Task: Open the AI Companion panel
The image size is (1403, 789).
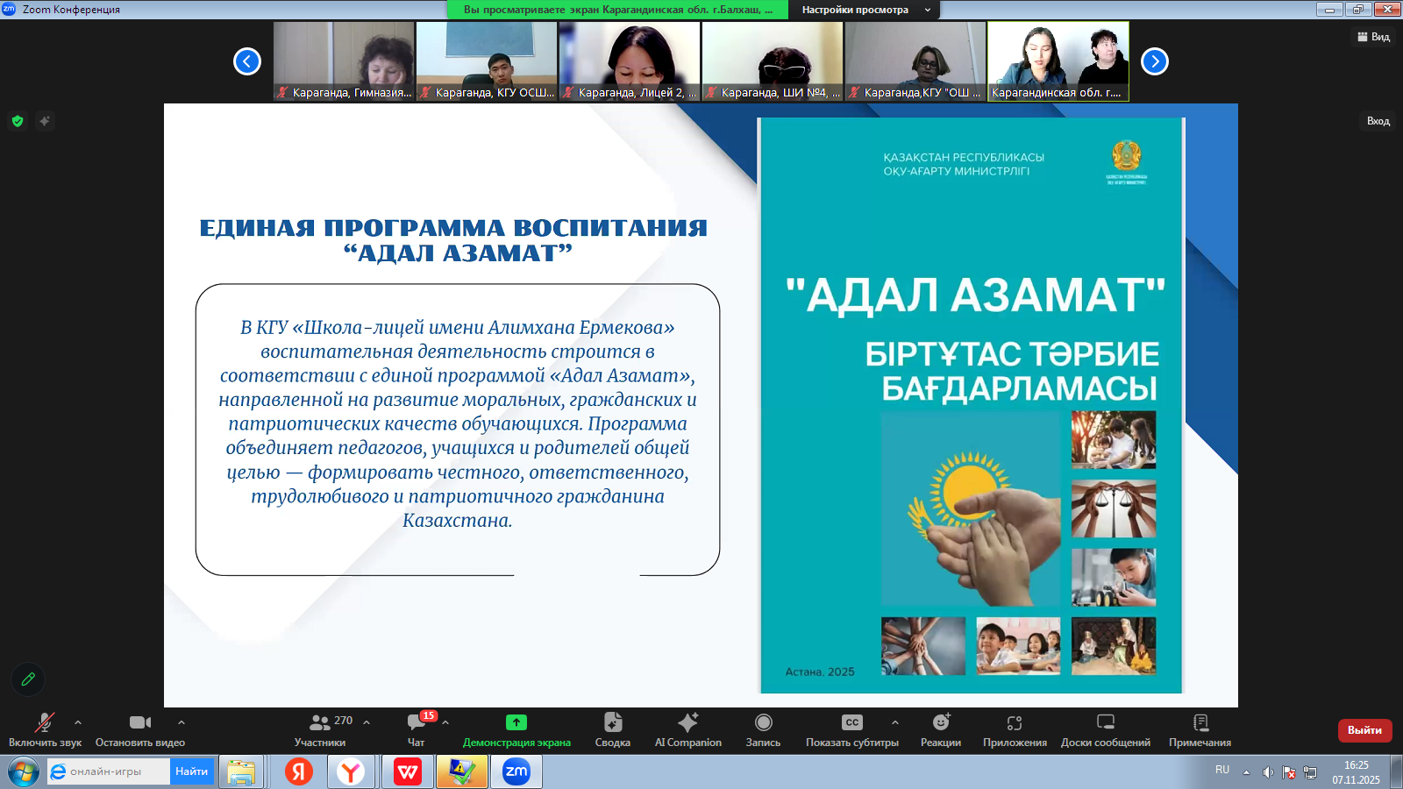Action: tap(687, 729)
